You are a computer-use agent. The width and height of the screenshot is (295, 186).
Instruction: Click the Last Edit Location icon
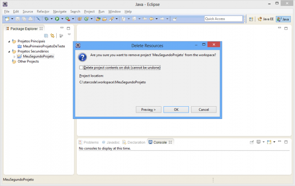(145, 19)
